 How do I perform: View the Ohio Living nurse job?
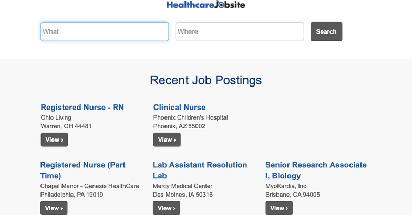pyautogui.click(x=55, y=139)
